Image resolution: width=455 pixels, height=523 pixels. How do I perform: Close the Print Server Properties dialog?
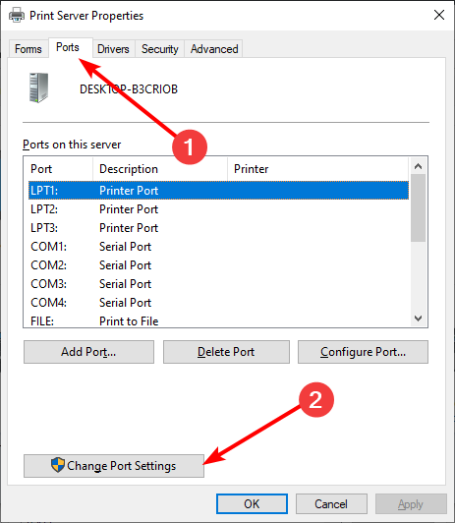[439, 15]
